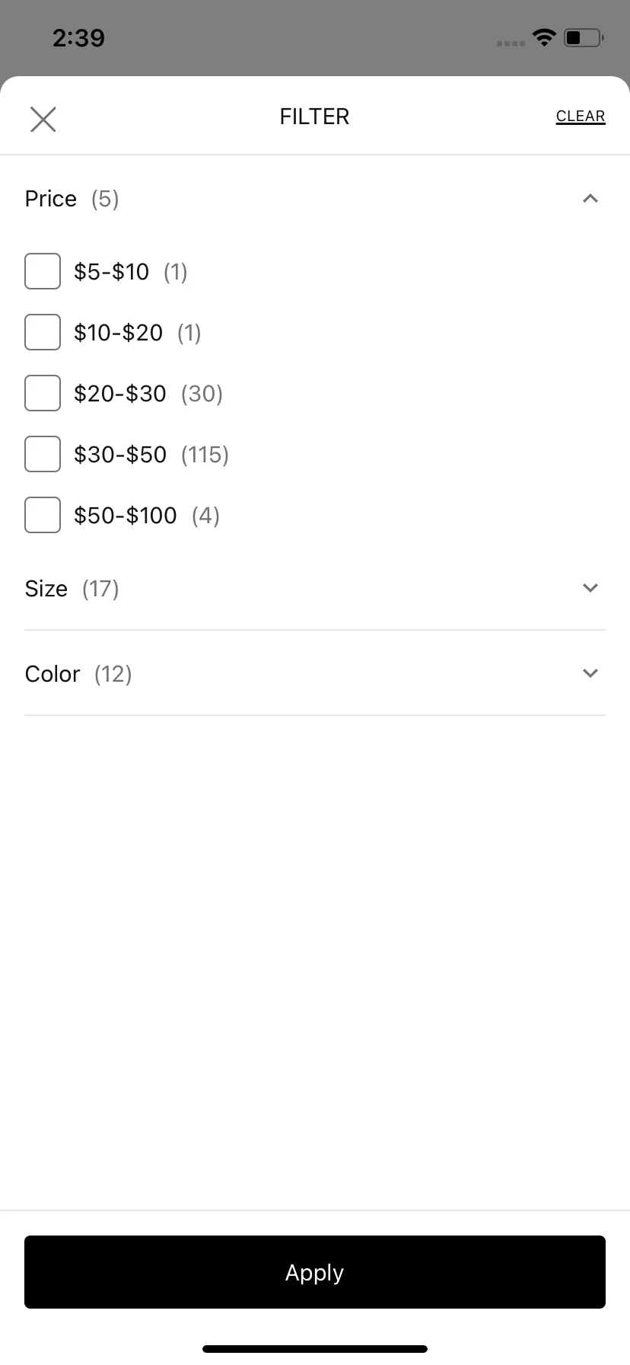Close the filter panel with X icon
This screenshot has width=630, height=1365.
(x=43, y=119)
